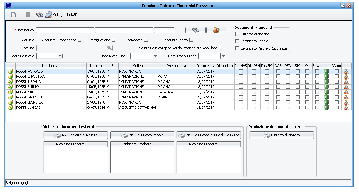This screenshot has width=359, height=193.
Task: Click the folder icon for ROSSI TIZIANA
Action: pos(10,82)
